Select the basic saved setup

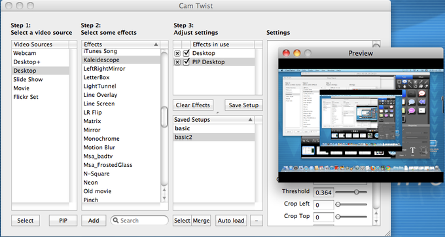pyautogui.click(x=214, y=128)
